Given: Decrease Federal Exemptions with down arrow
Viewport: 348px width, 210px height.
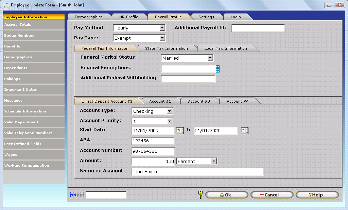Looking at the screenshot, I should (x=217, y=71).
